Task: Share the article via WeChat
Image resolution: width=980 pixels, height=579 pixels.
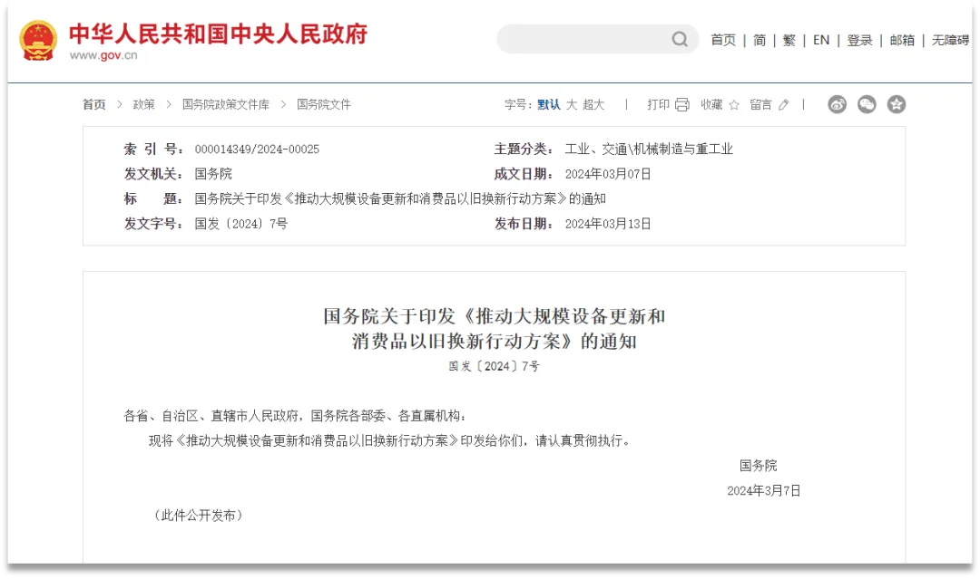Action: (867, 104)
